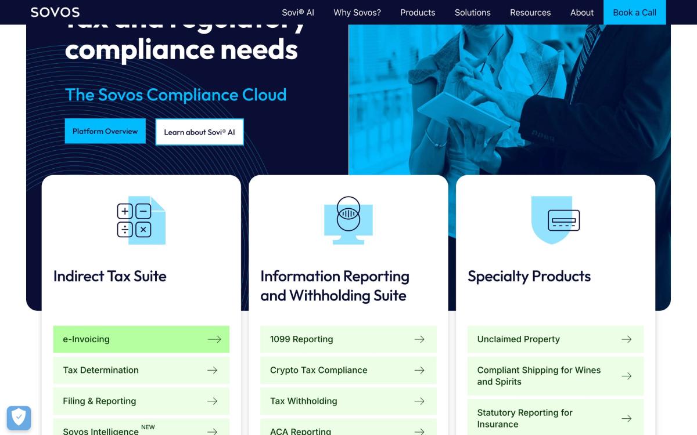Click the arrow in Statutory Reporting row

pyautogui.click(x=627, y=418)
